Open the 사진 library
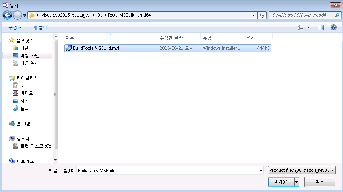This screenshot has width=343, height=192. tap(24, 101)
